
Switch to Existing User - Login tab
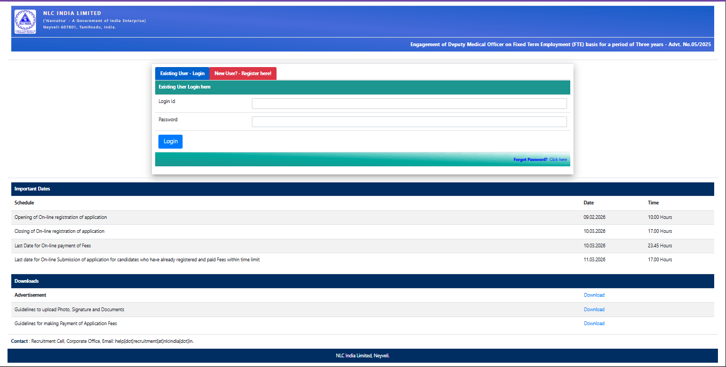[x=182, y=74]
